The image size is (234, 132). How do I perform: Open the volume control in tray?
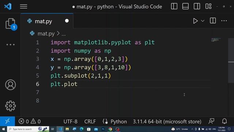pos(210,129)
